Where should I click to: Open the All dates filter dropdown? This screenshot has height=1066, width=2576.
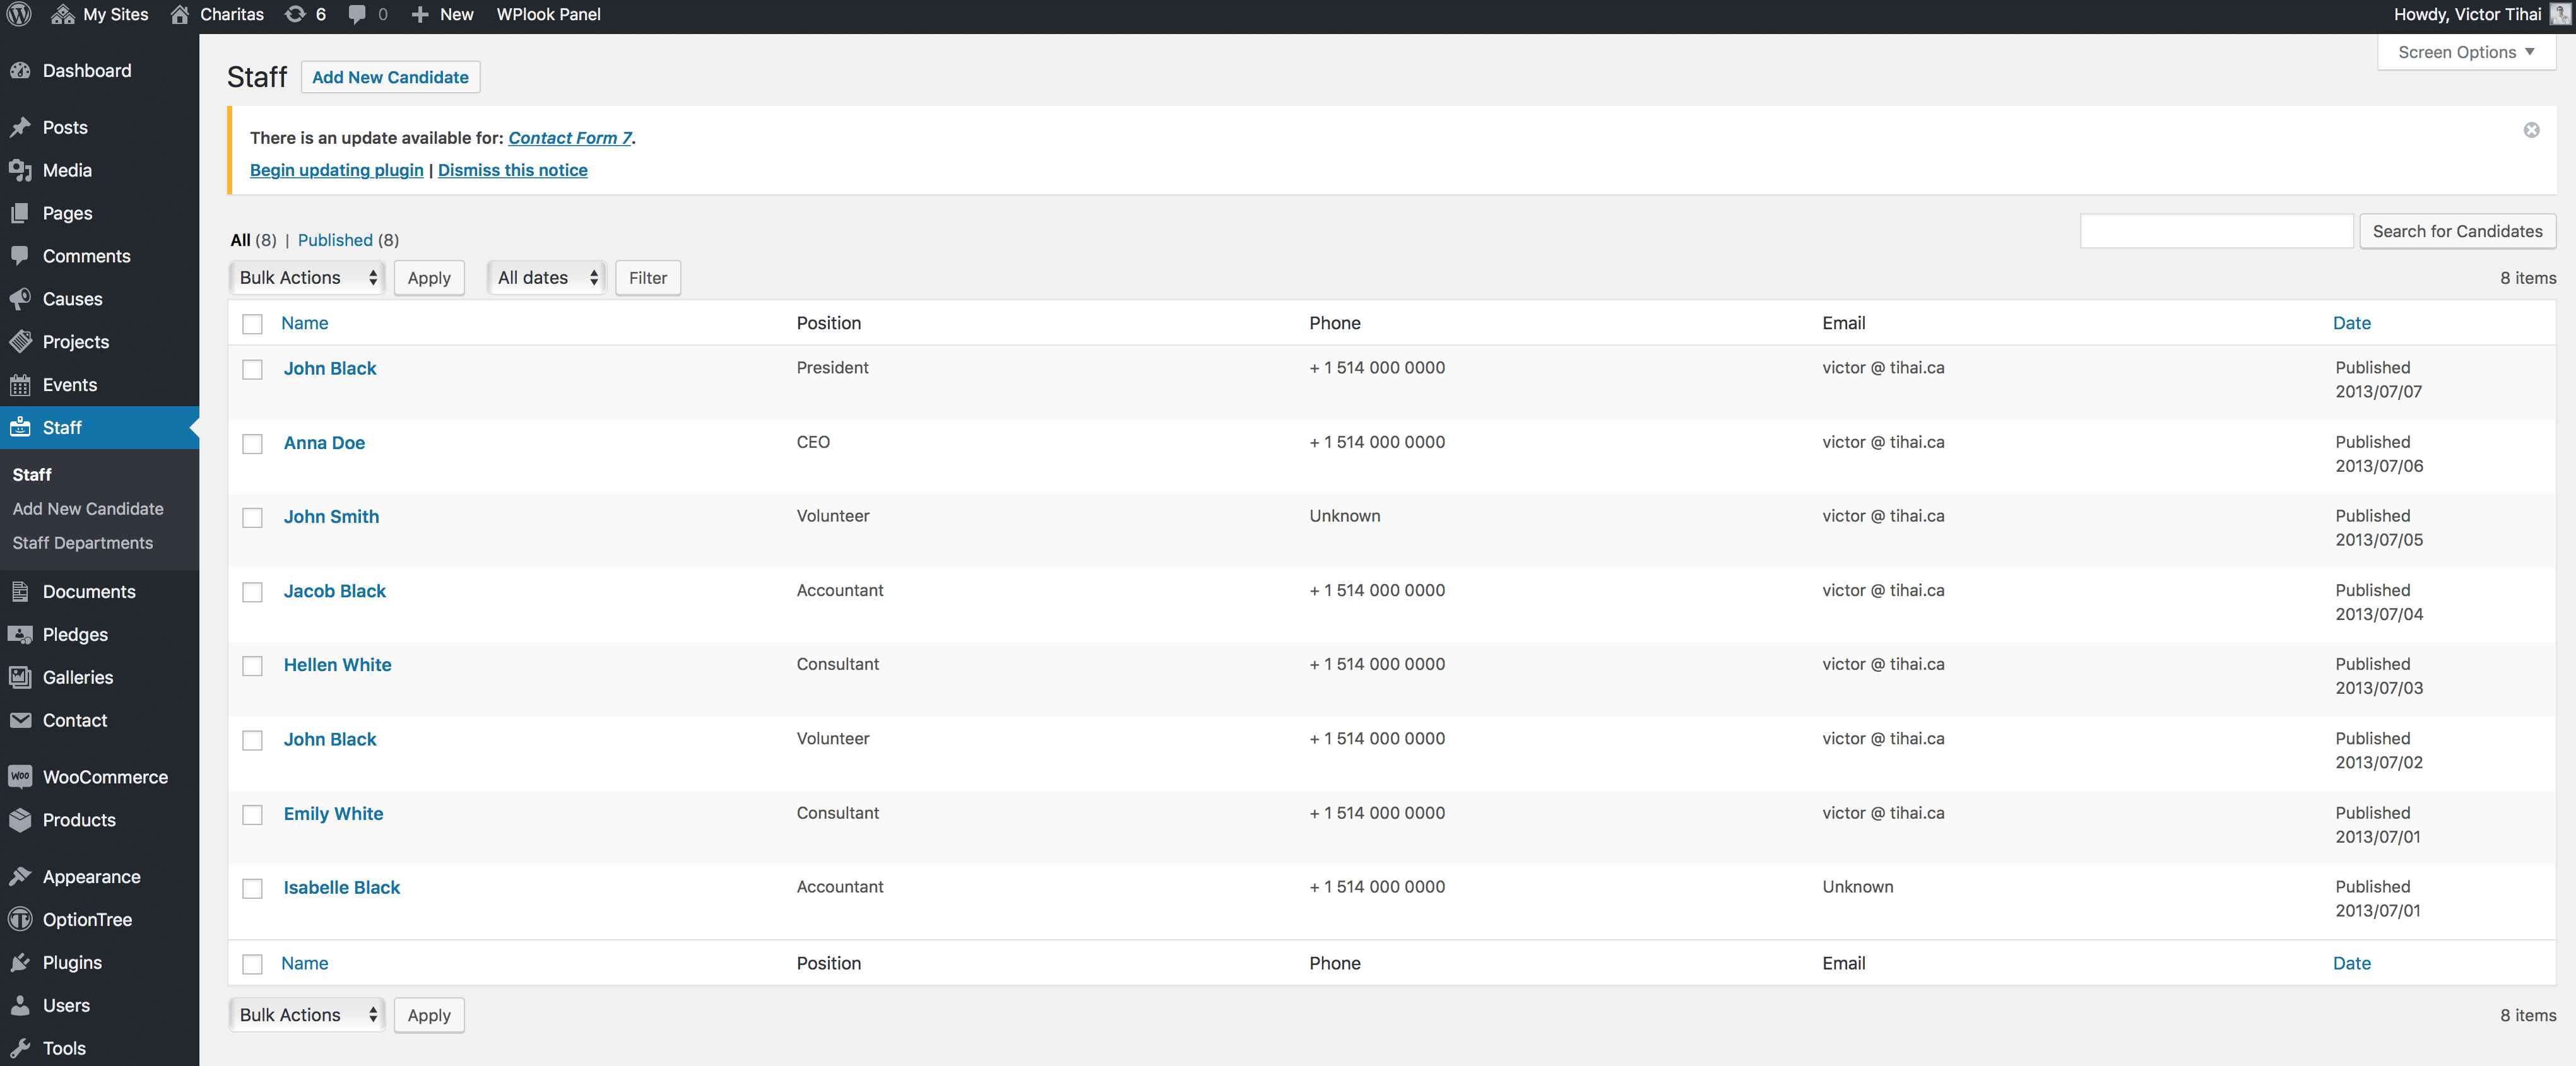coord(545,277)
